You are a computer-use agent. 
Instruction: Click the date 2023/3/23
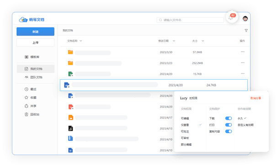click(x=166, y=63)
